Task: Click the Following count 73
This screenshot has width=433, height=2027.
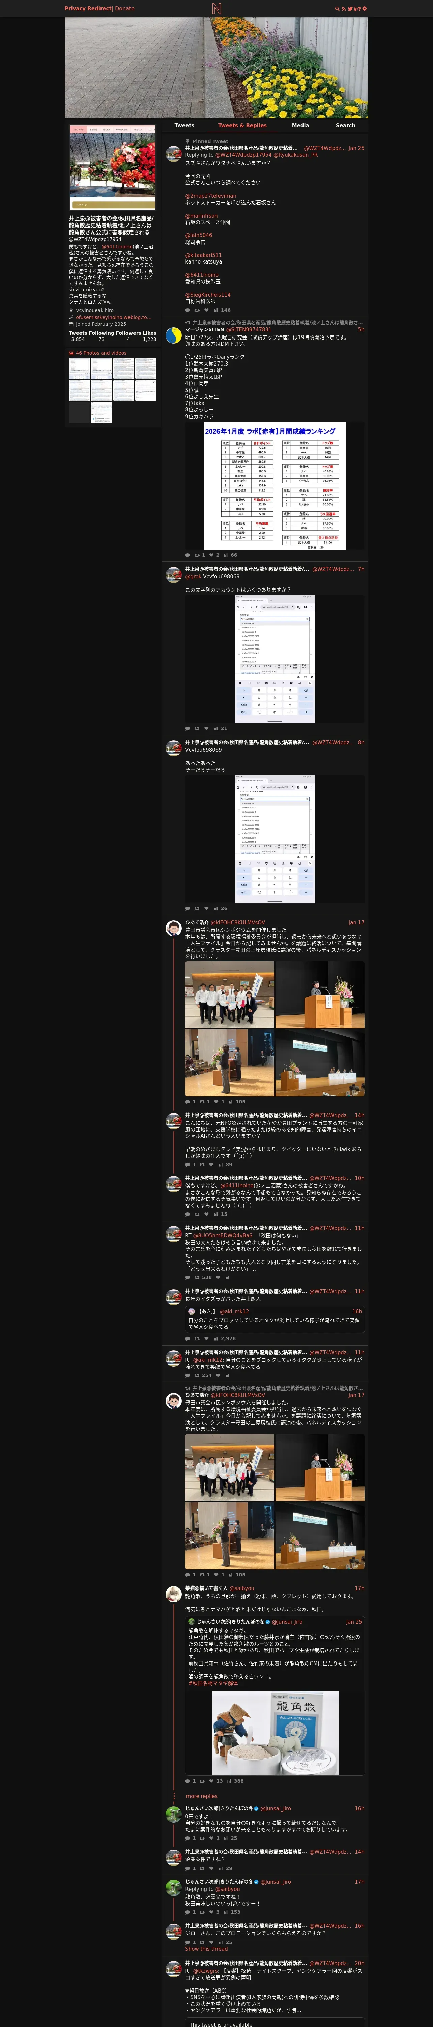Action: (102, 339)
